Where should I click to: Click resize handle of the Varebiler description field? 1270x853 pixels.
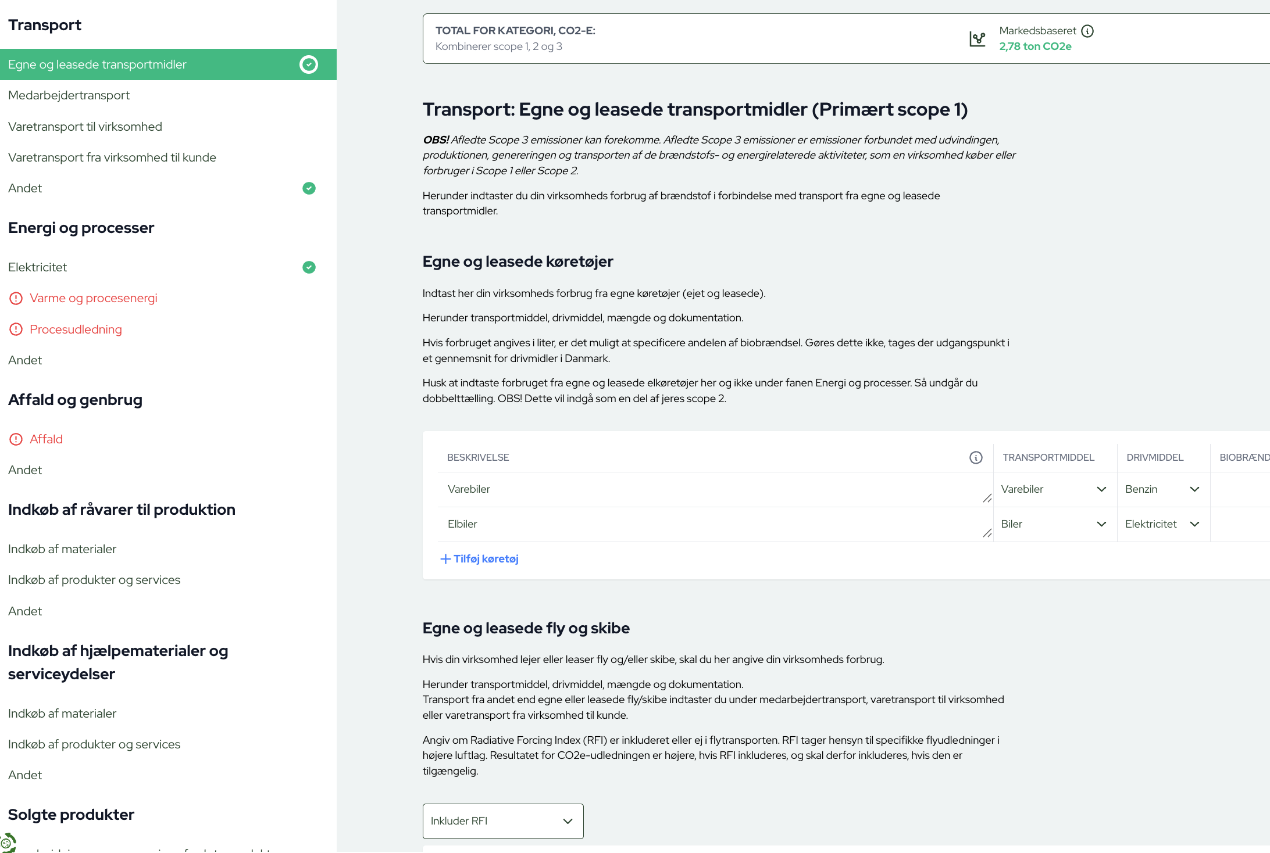coord(987,498)
